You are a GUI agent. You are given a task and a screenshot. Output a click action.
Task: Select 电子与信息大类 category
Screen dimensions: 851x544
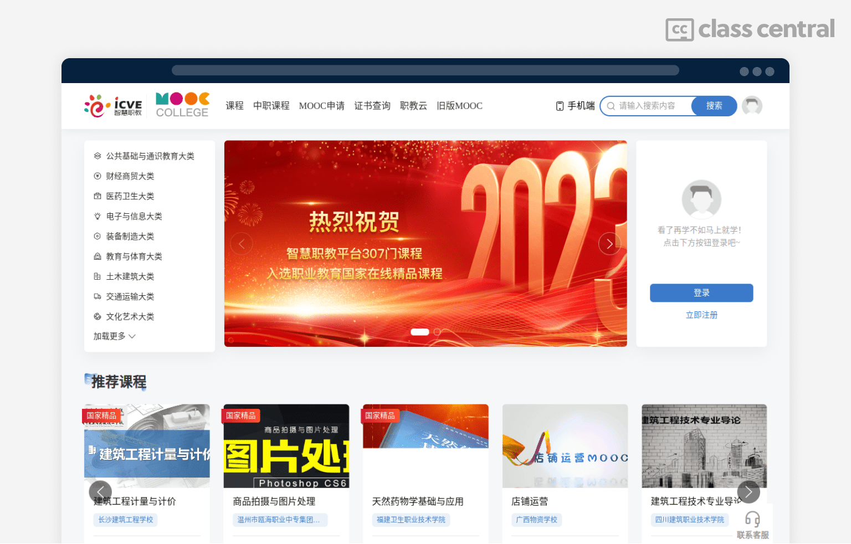[134, 217]
